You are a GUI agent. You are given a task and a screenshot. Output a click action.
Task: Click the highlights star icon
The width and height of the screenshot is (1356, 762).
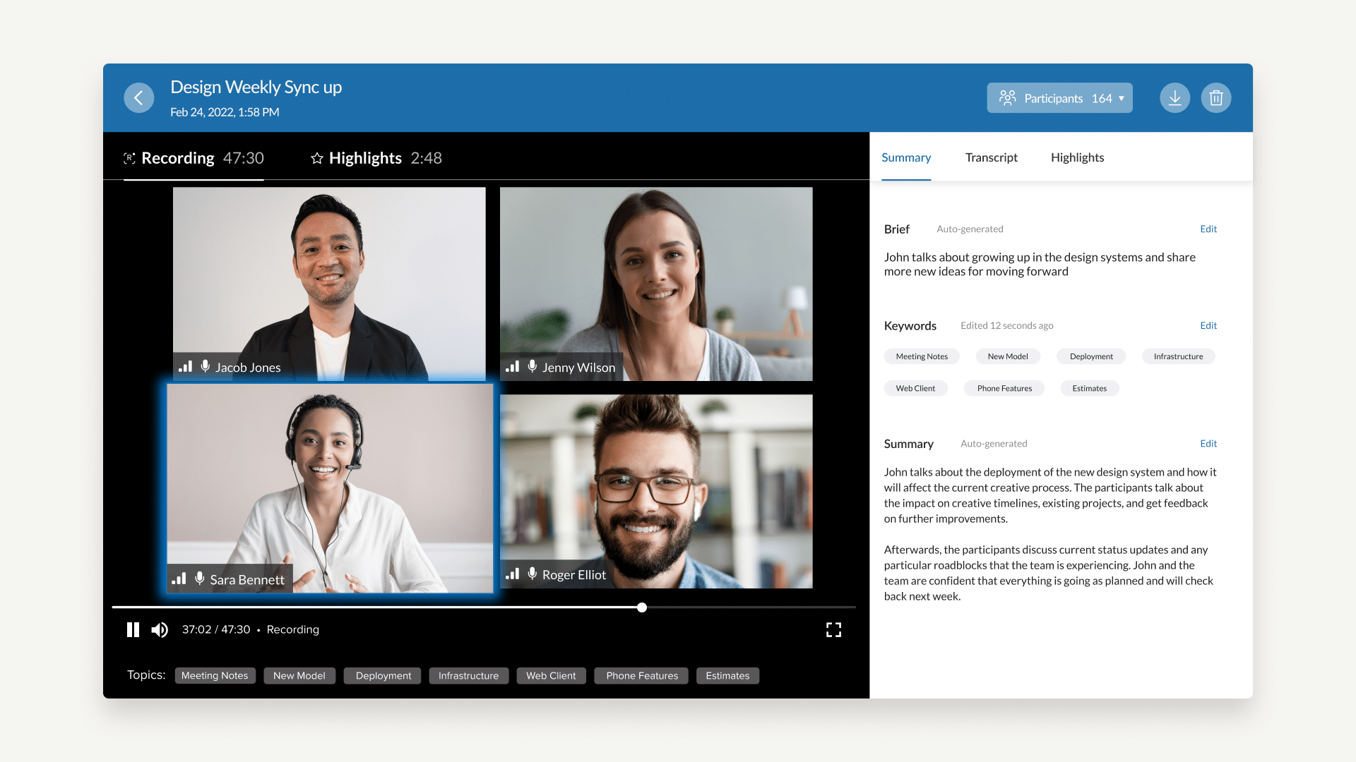coord(316,158)
